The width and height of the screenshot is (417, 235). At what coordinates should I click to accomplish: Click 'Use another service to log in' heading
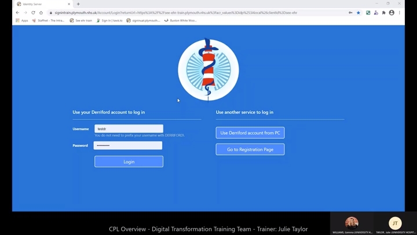244,112
